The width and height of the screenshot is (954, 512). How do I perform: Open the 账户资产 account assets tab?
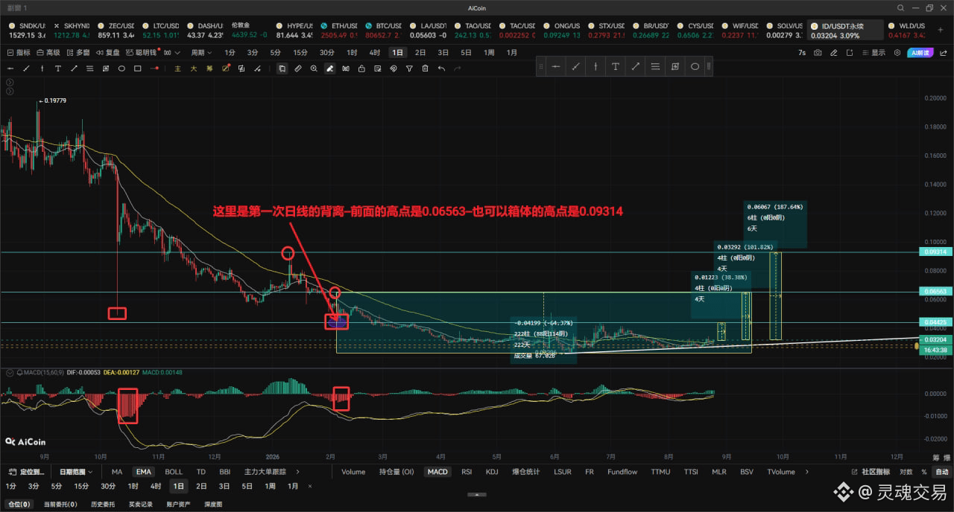tap(177, 505)
